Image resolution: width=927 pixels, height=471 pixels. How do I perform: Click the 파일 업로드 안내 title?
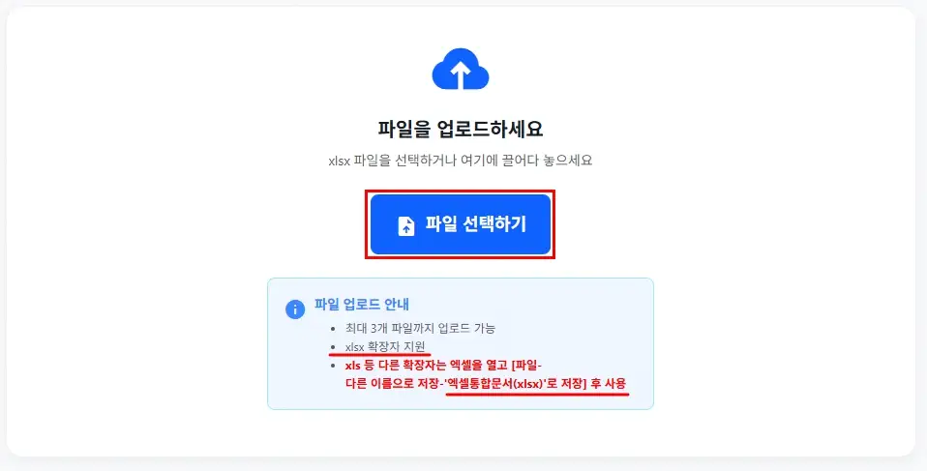(362, 305)
